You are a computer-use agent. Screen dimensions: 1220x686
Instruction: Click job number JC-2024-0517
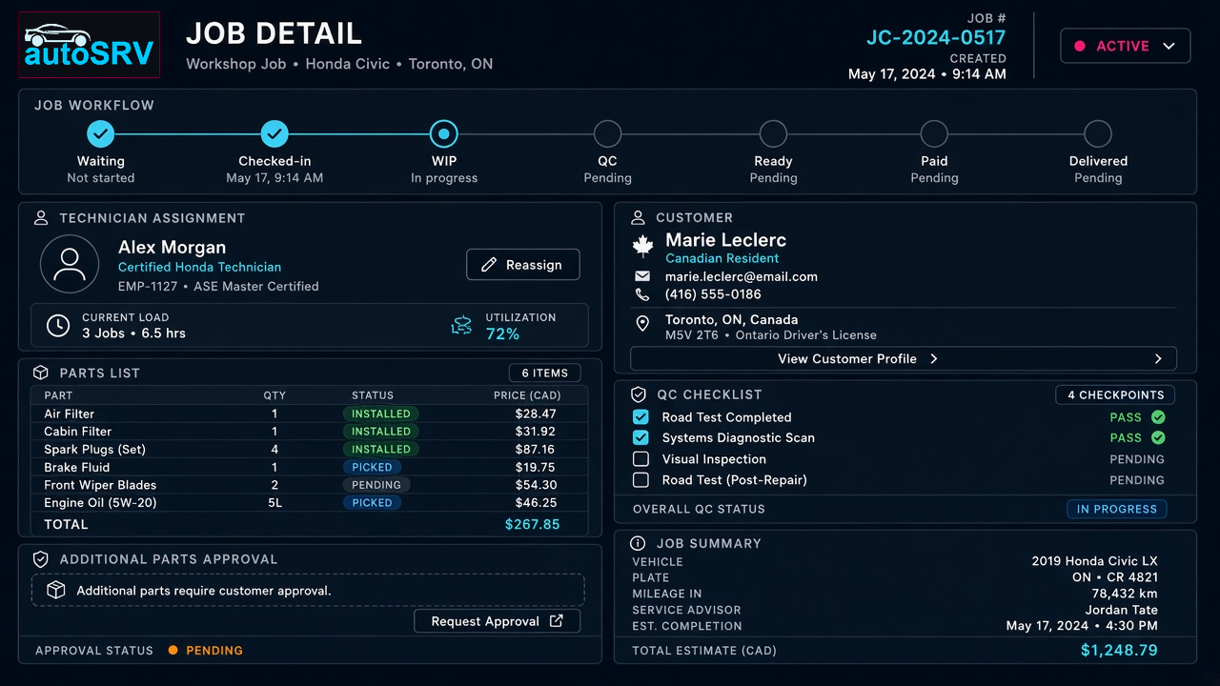936,37
